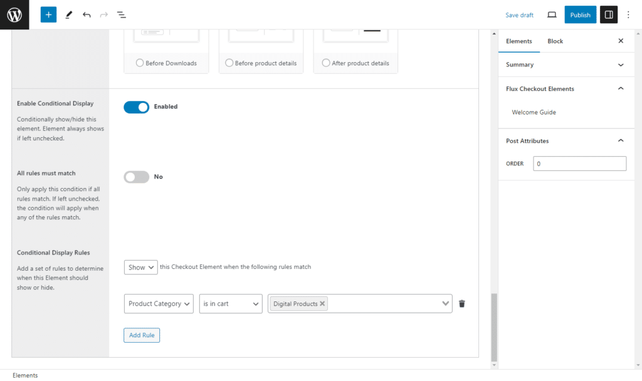642x381 pixels.
Task: Select the pencil Tools icon
Action: click(68, 14)
